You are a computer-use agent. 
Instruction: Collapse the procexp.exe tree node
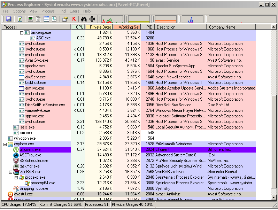point(16,178)
